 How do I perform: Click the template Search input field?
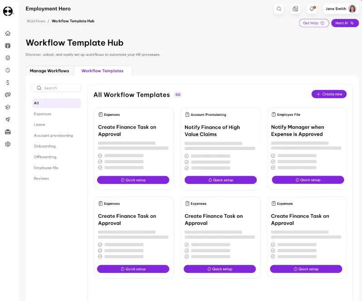pyautogui.click(x=56, y=88)
